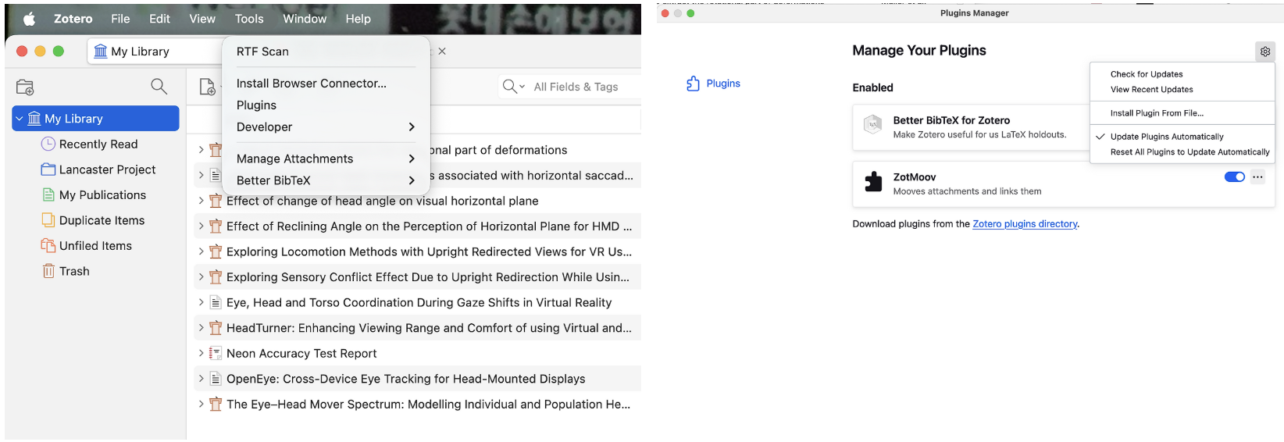
Task: Open the Edit menu in menu bar
Action: 159,19
